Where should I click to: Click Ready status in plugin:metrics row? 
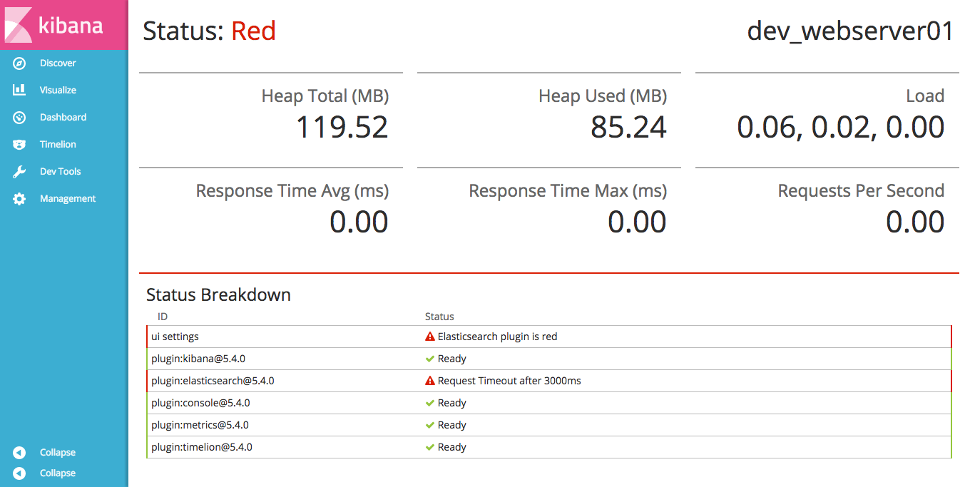click(x=452, y=425)
